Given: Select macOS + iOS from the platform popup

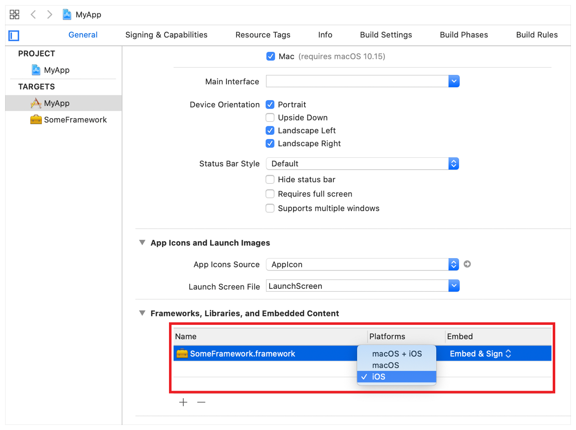Looking at the screenshot, I should point(396,353).
